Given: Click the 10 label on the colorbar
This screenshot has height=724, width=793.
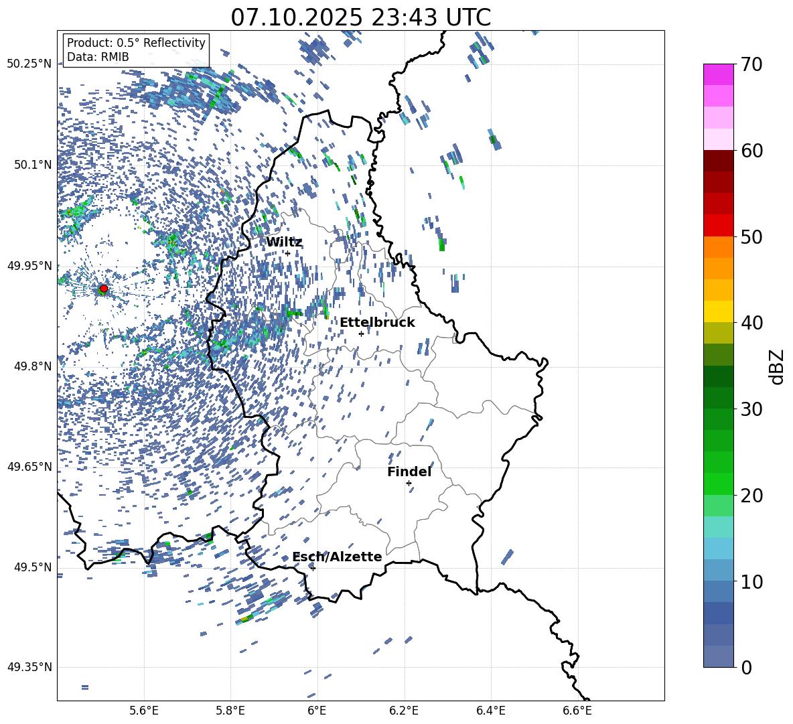Looking at the screenshot, I should (751, 581).
